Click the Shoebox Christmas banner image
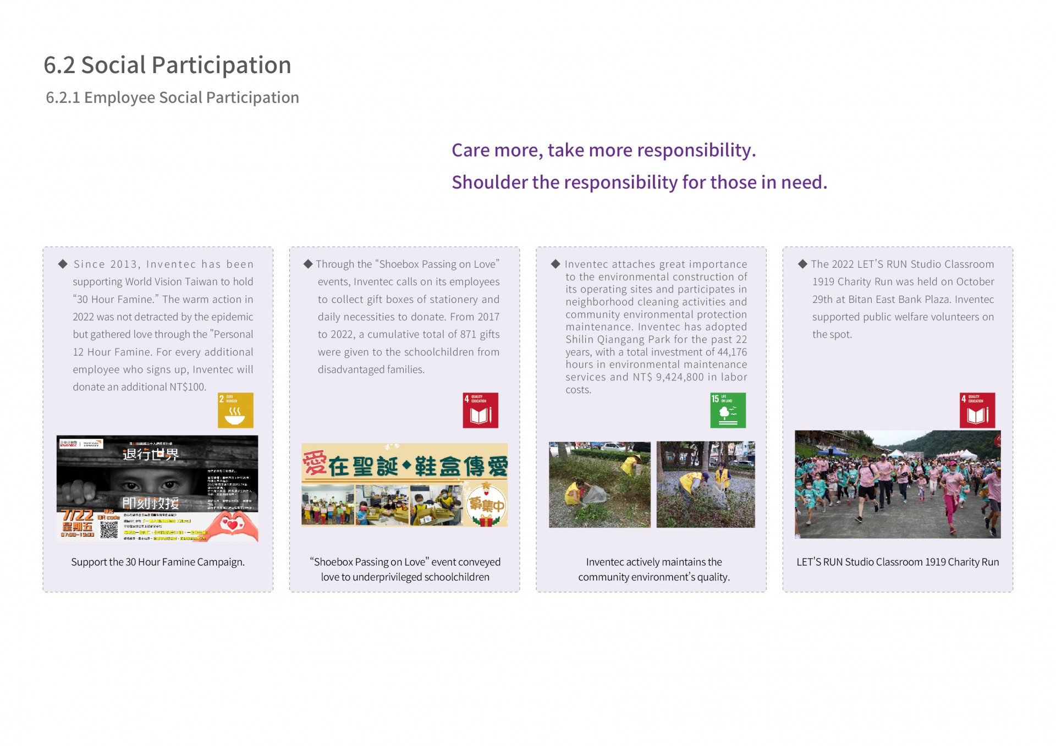The height and width of the screenshot is (746, 1056). click(x=404, y=484)
